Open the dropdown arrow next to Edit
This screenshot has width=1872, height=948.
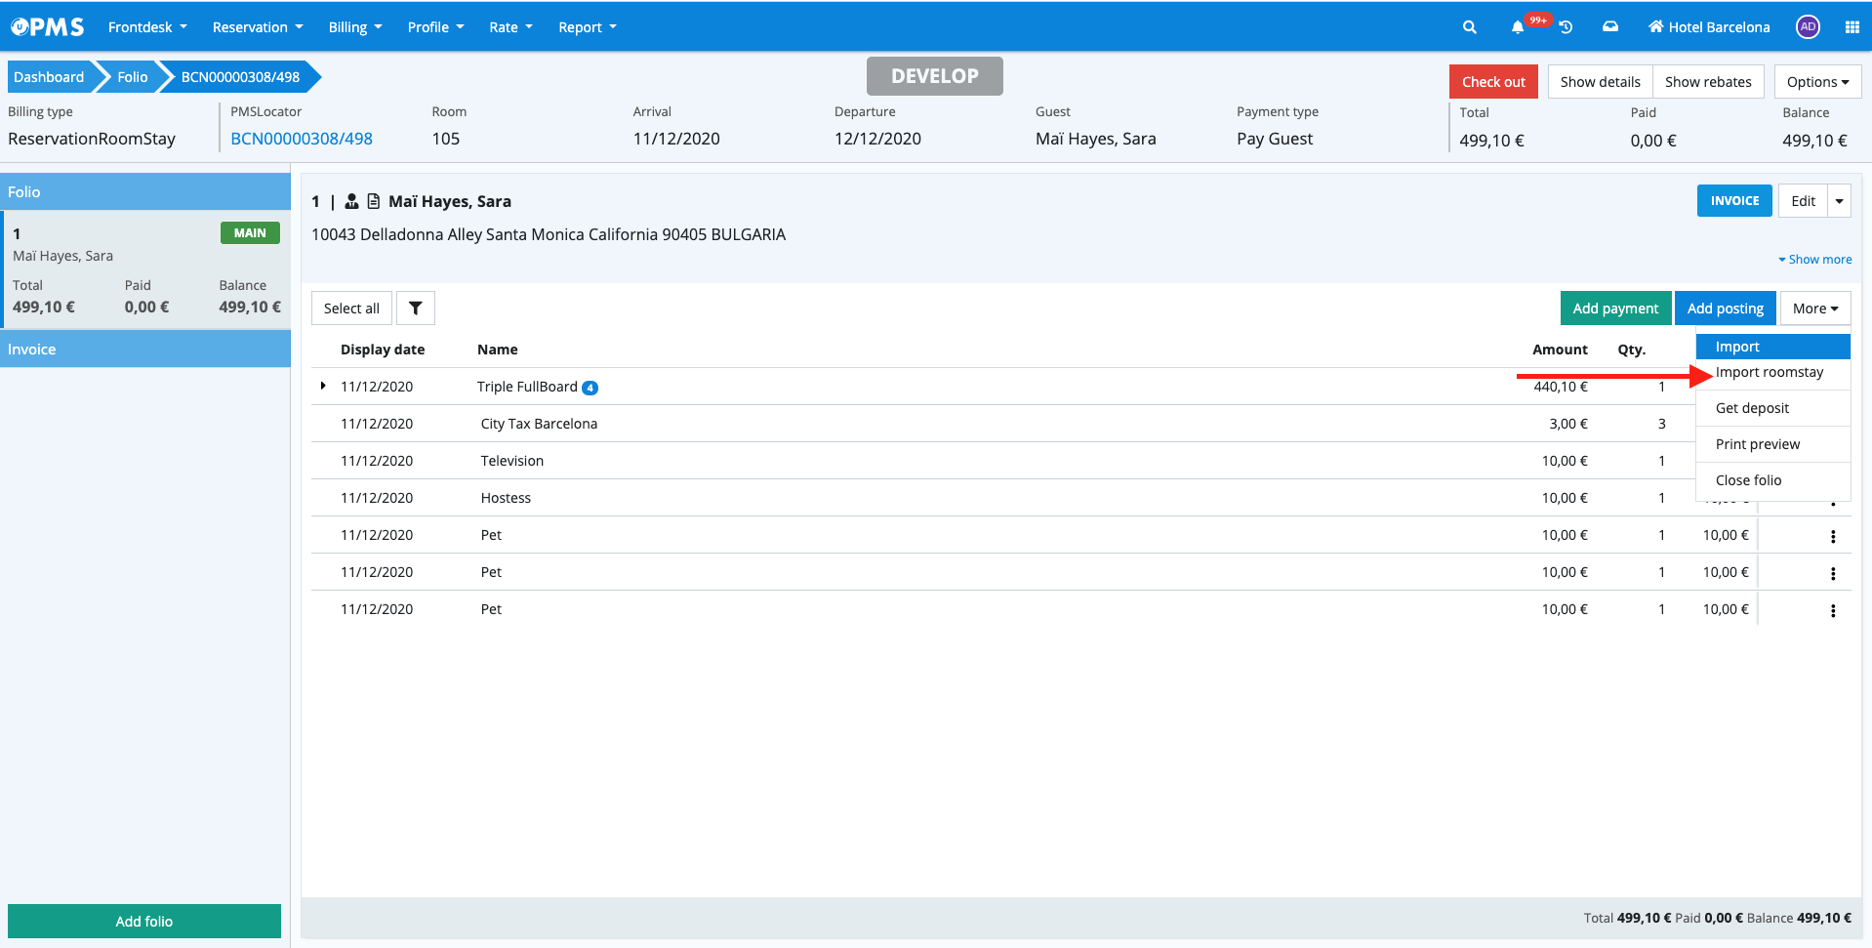point(1839,201)
